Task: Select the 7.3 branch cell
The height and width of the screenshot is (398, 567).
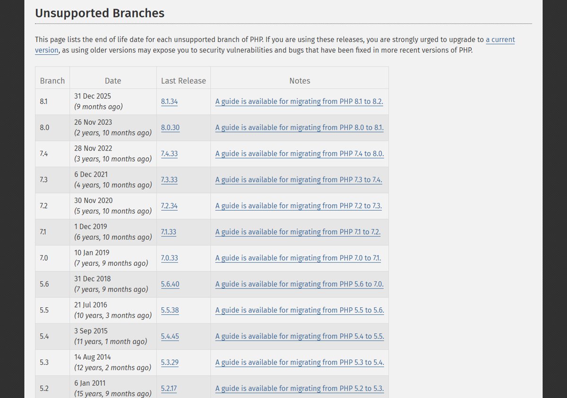Action: click(x=52, y=180)
